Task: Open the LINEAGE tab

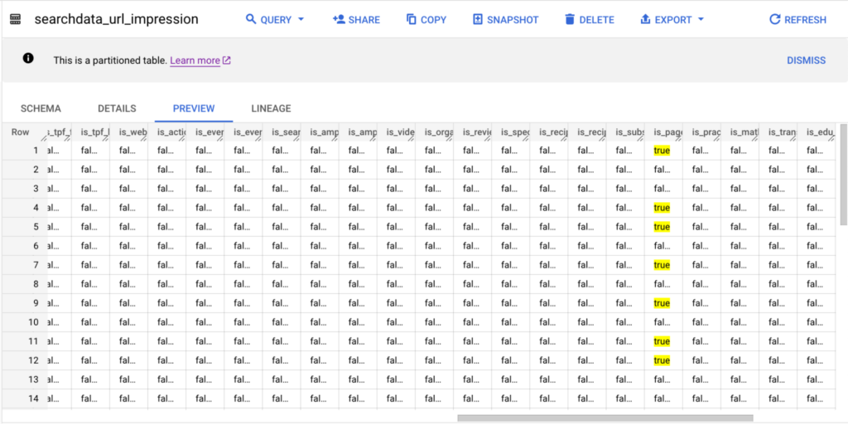Action: pos(271,108)
